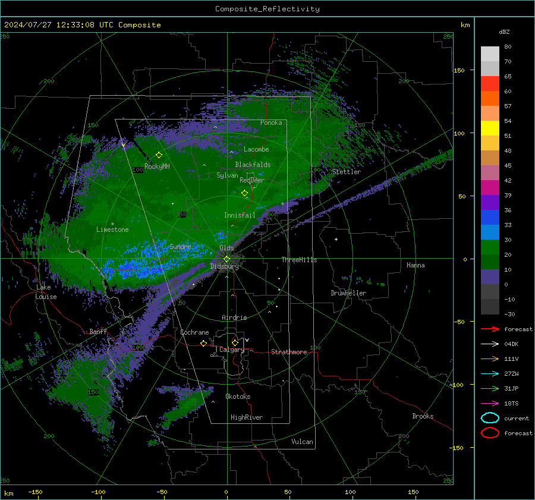
Task: Click the Okotoks city label
Action: pos(238,397)
